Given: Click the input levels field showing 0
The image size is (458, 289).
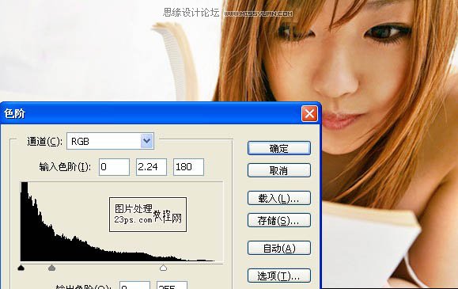Looking at the screenshot, I should (x=114, y=167).
